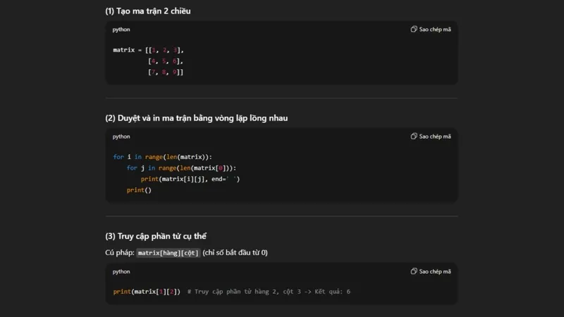Click the matrix row '[4, 5, 6],'
The image size is (564, 317).
166,61
